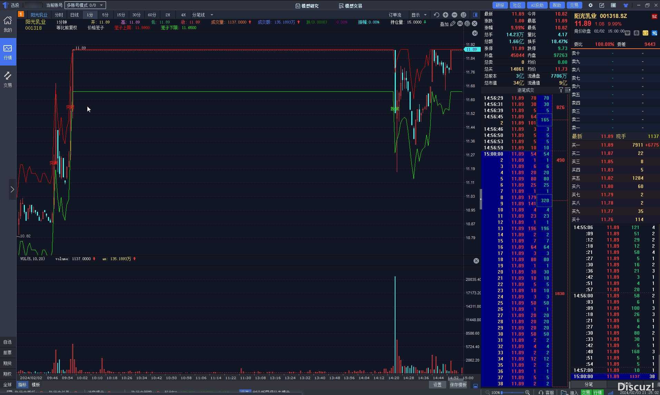This screenshot has width=660, height=395.
Task: Open the 研报 button
Action: [500, 5]
